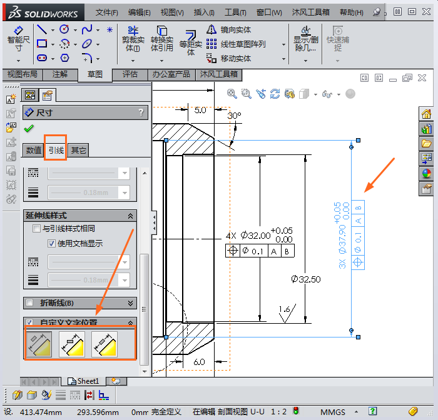Toggle the Break Lines checkbox
438x420 pixels.
[x=29, y=303]
